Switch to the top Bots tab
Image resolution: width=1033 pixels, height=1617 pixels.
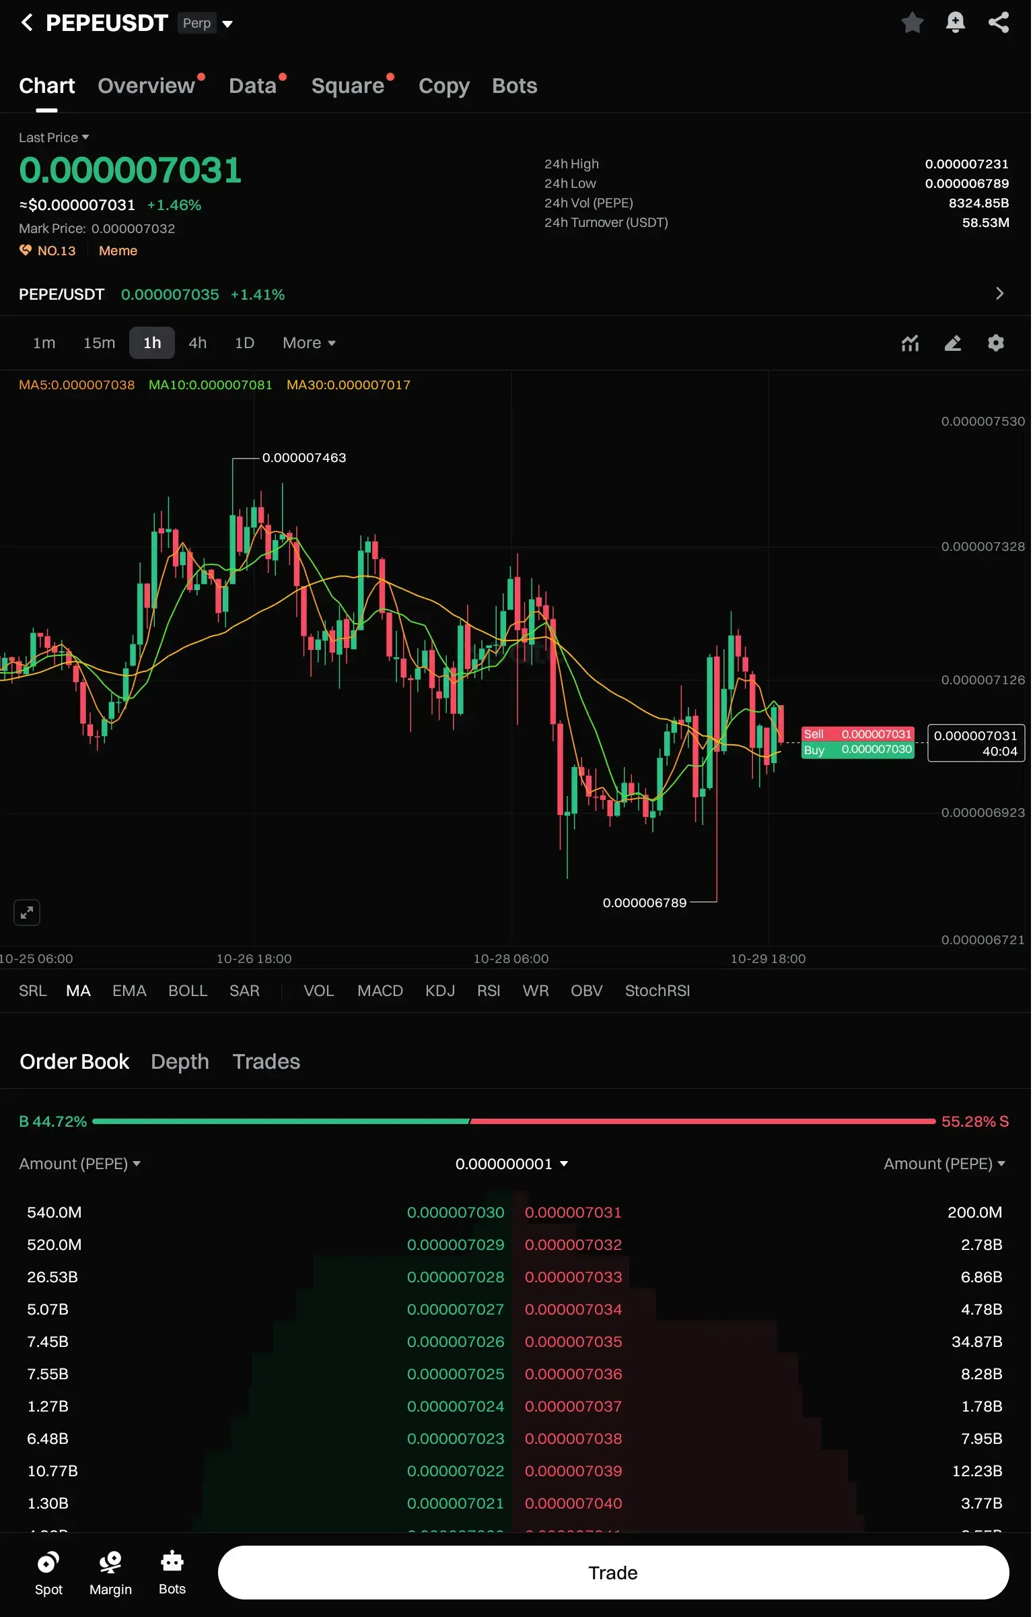pyautogui.click(x=515, y=86)
